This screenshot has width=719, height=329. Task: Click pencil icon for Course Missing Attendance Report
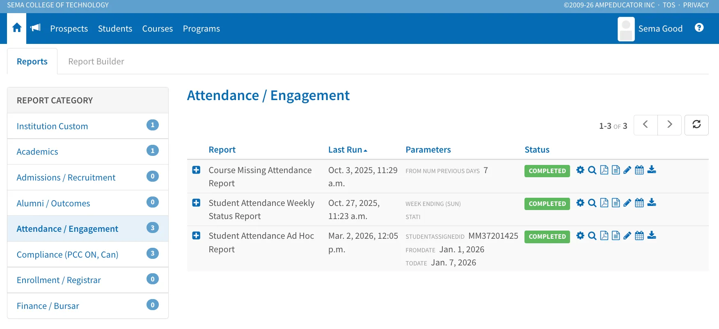point(627,170)
